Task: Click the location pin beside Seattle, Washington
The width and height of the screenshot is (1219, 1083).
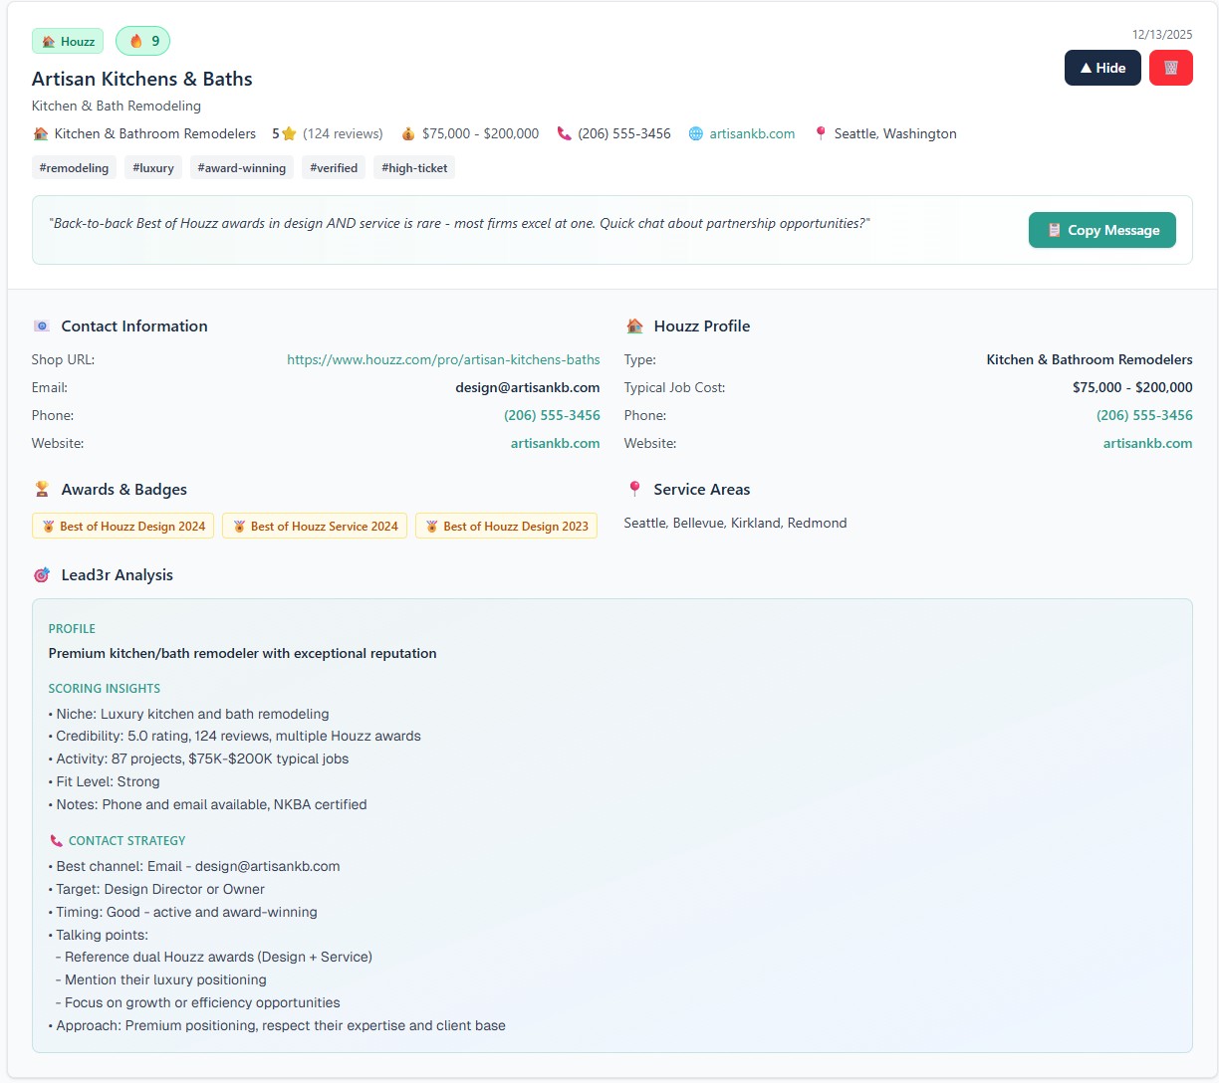Action: pyautogui.click(x=820, y=133)
